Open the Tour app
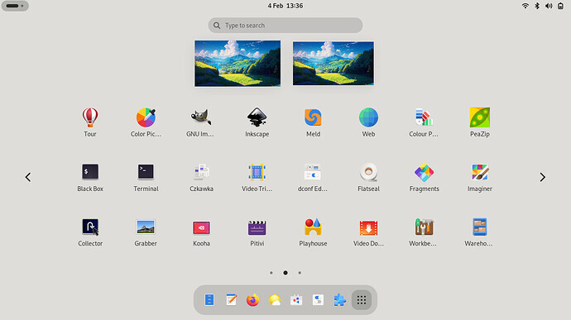Screen dimensions: 571x320 [90, 122]
